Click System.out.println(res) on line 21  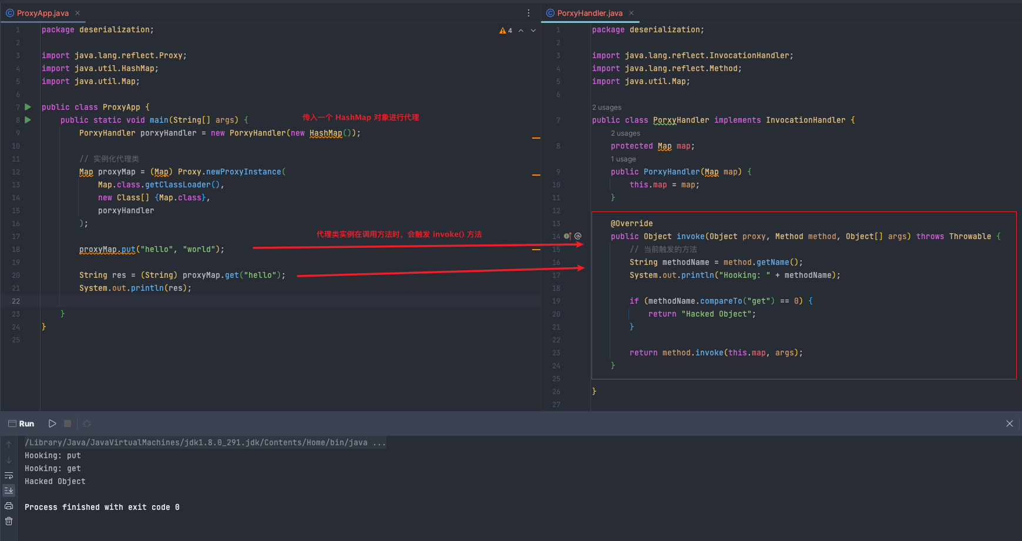(136, 288)
